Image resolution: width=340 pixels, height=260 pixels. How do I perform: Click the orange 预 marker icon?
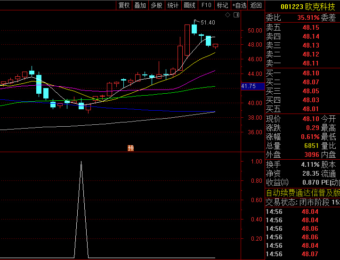pos(131,148)
